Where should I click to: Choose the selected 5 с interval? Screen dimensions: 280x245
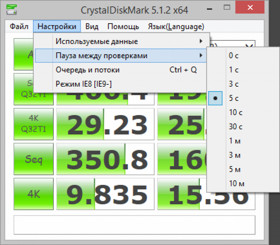coord(243,98)
